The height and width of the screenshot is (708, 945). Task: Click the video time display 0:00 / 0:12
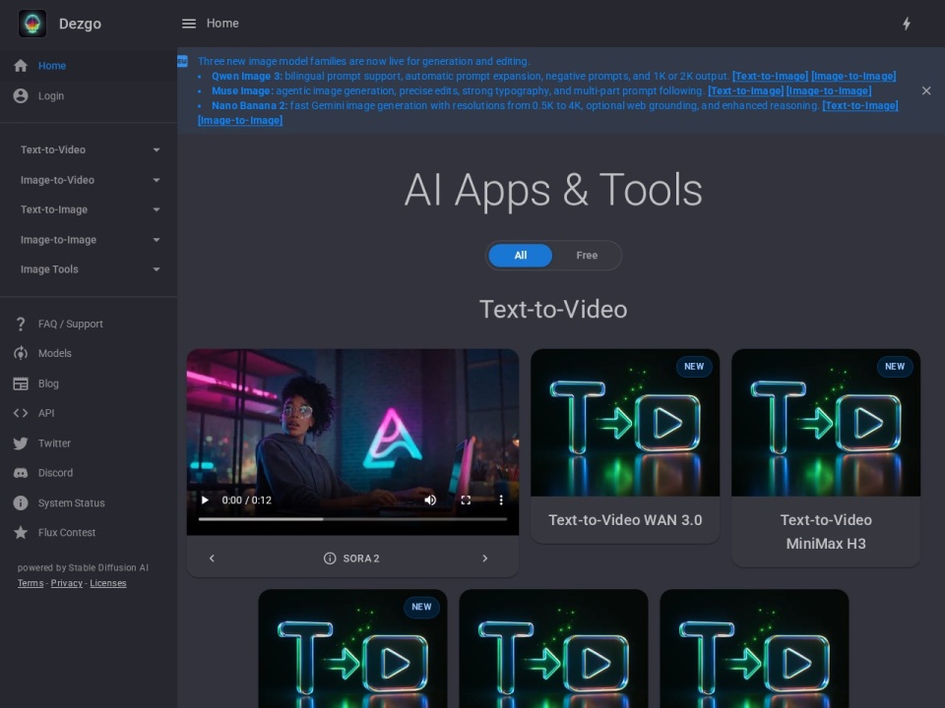point(246,501)
